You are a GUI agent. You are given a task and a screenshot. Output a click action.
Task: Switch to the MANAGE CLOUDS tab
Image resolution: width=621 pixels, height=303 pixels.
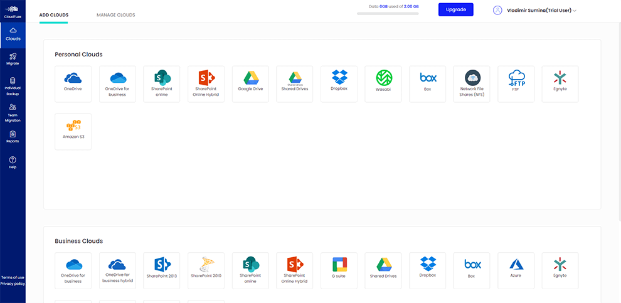click(115, 15)
